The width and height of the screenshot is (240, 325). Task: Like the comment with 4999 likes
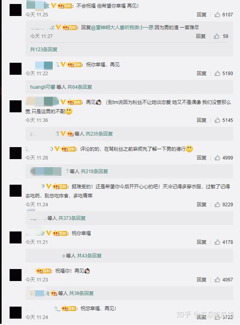pyautogui.click(x=217, y=158)
